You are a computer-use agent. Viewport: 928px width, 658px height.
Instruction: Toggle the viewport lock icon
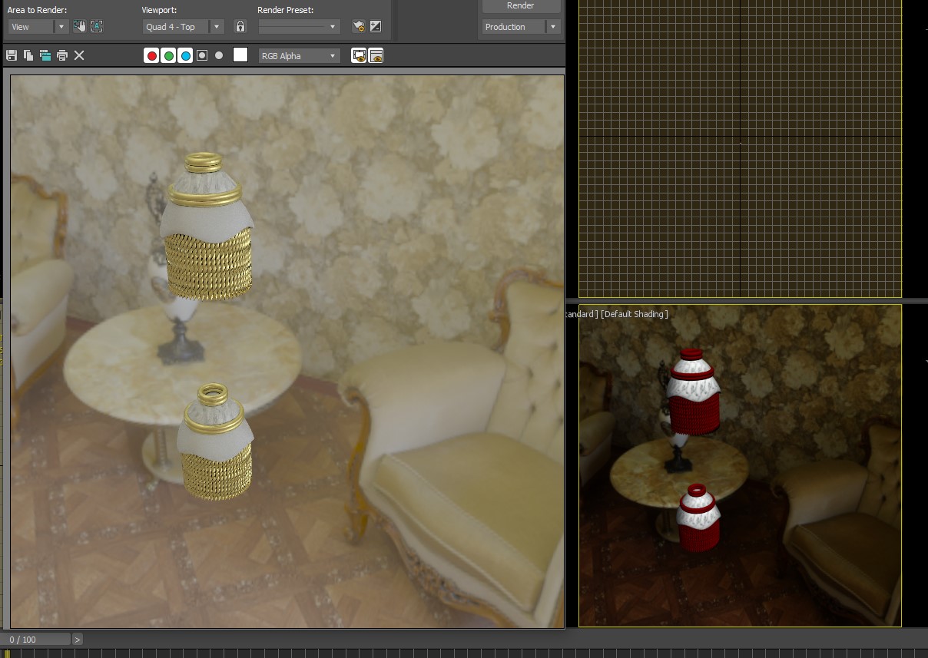(x=240, y=27)
